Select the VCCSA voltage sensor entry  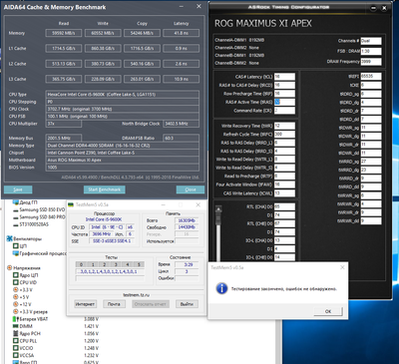point(23,355)
